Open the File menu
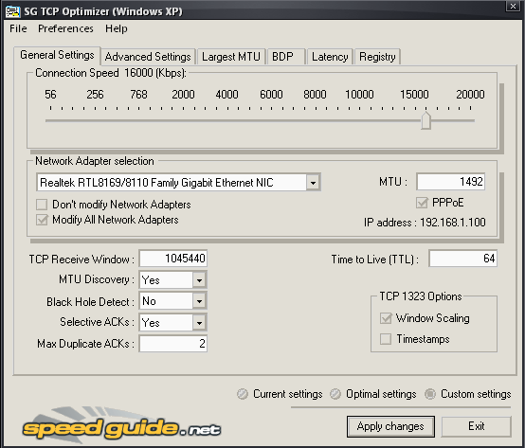The width and height of the screenshot is (525, 448). click(18, 28)
